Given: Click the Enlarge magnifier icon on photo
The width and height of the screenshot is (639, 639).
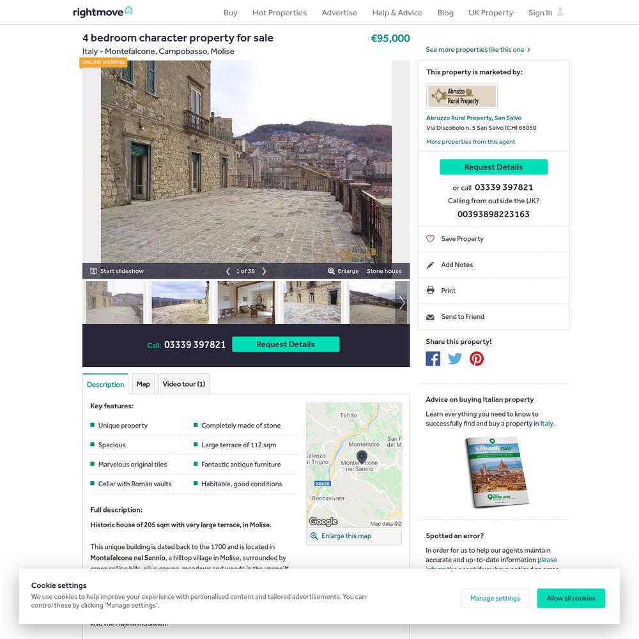Looking at the screenshot, I should [331, 272].
